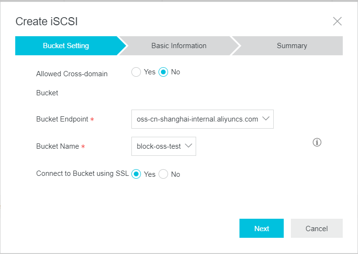Click the Next button
This screenshot has width=358, height=254.
pyautogui.click(x=262, y=228)
